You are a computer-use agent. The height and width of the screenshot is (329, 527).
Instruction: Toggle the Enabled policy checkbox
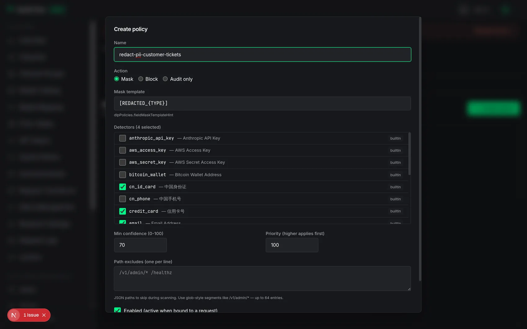(x=117, y=310)
